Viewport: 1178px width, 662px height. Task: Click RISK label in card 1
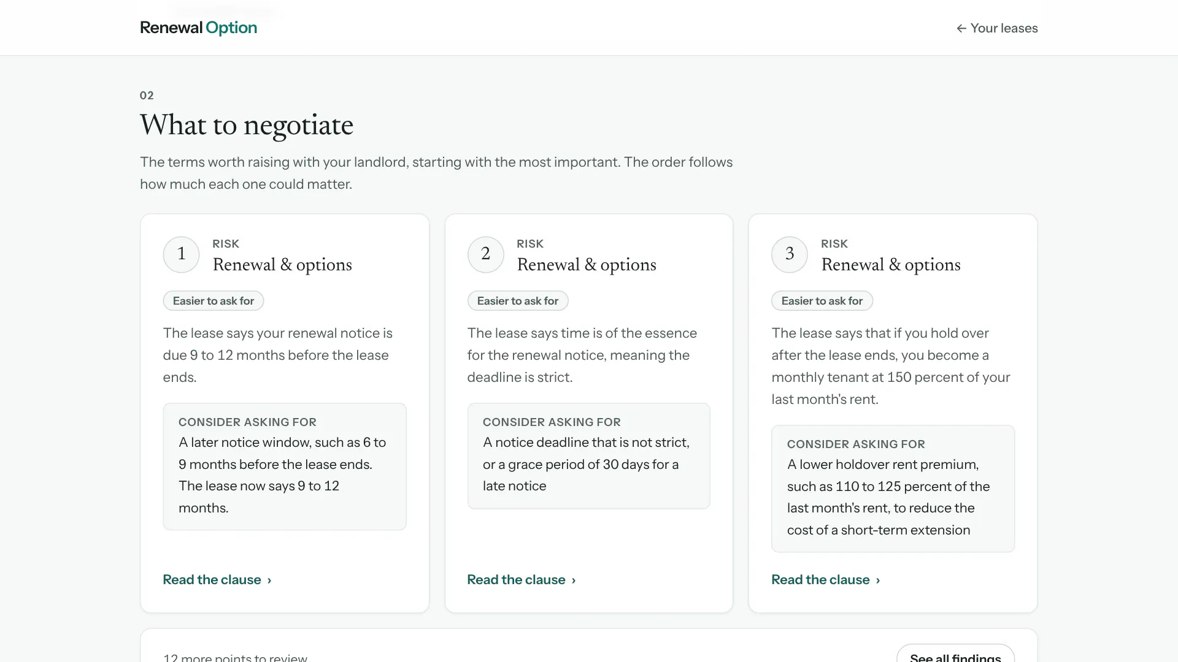point(226,244)
